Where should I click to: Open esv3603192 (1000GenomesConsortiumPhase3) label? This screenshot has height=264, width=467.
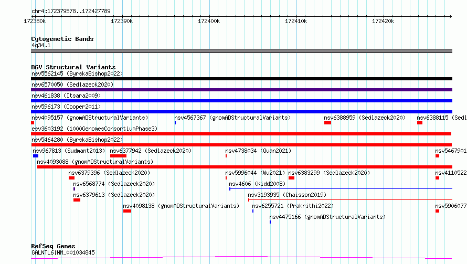(94, 129)
